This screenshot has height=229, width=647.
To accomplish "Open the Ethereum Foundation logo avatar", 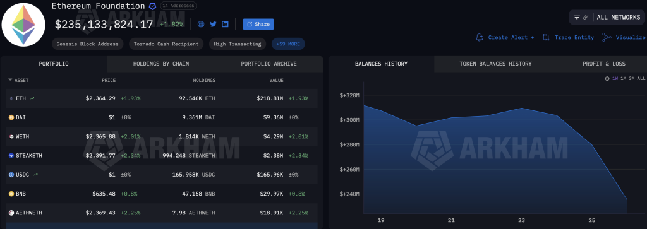I will click(23, 25).
